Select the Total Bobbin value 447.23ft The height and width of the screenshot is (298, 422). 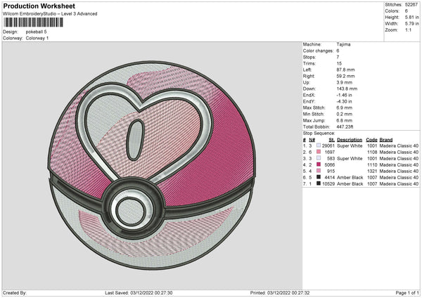point(345,127)
